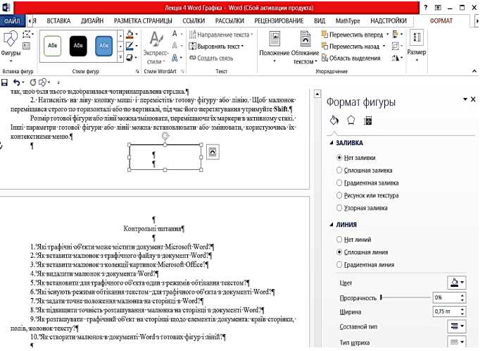485x351 pixels.
Task: Select the Узорная заливка option
Action: pyautogui.click(x=339, y=207)
